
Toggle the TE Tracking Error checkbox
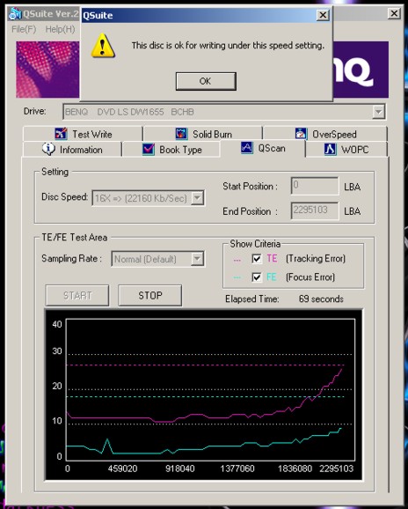[x=257, y=258]
